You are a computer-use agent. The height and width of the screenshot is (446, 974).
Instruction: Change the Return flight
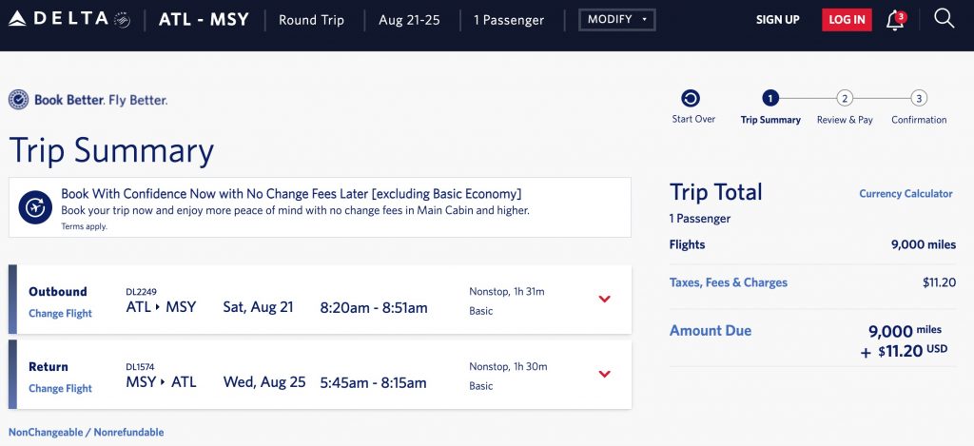60,388
